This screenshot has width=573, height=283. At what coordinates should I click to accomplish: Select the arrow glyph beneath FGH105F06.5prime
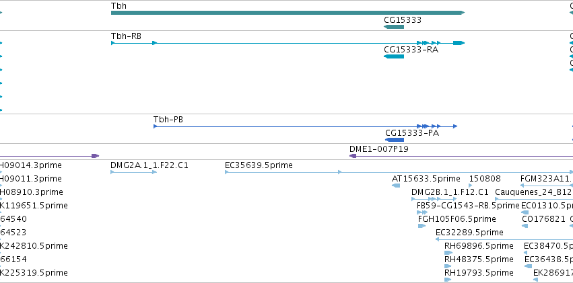[x=422, y=226]
